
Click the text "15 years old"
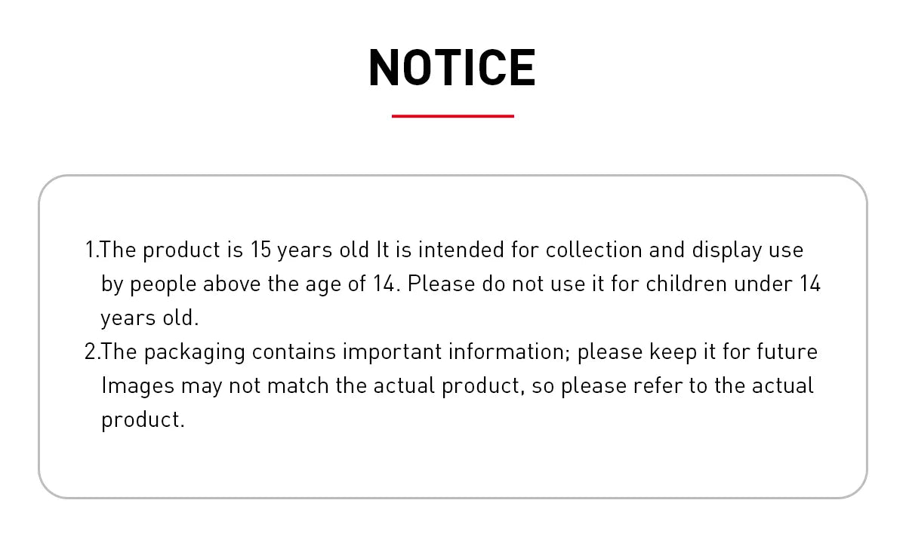(309, 250)
